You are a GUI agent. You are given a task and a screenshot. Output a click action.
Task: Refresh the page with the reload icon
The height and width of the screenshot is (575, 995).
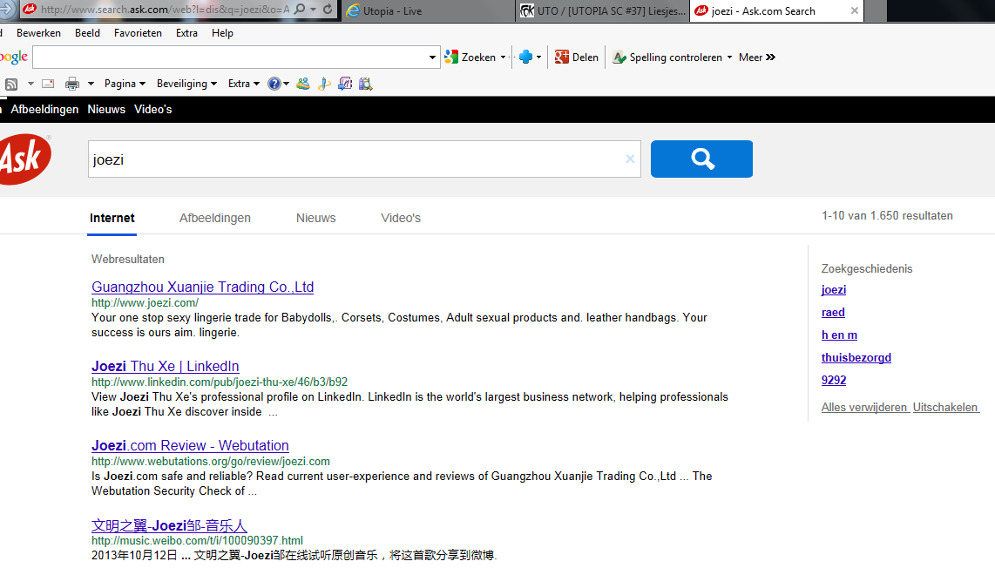click(x=328, y=10)
